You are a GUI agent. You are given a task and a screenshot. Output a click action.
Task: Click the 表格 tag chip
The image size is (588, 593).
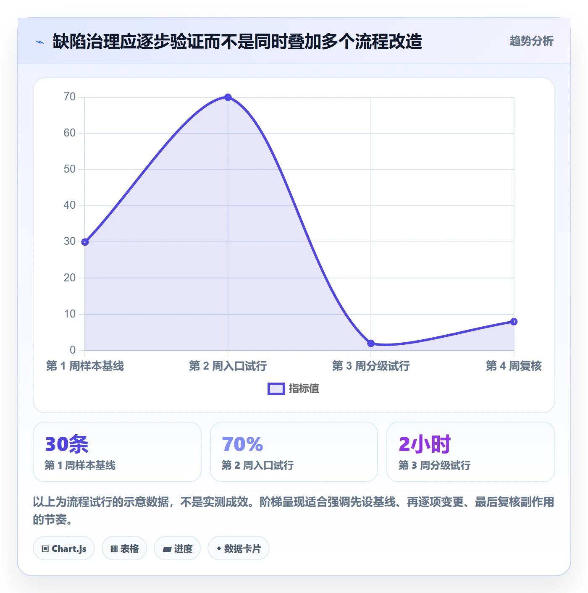coord(124,548)
